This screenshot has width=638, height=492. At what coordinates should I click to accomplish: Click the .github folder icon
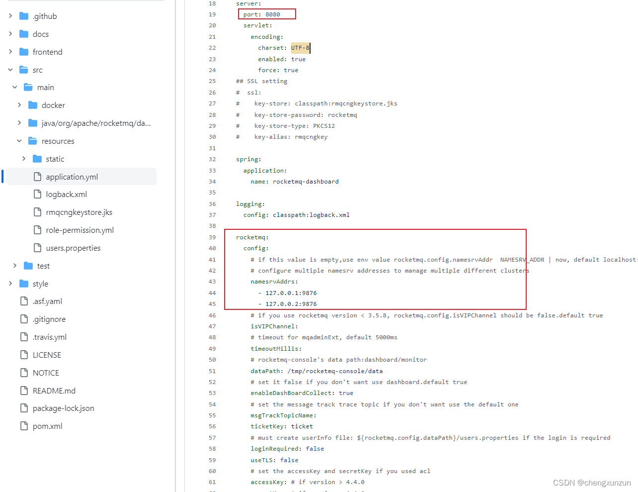coord(24,16)
